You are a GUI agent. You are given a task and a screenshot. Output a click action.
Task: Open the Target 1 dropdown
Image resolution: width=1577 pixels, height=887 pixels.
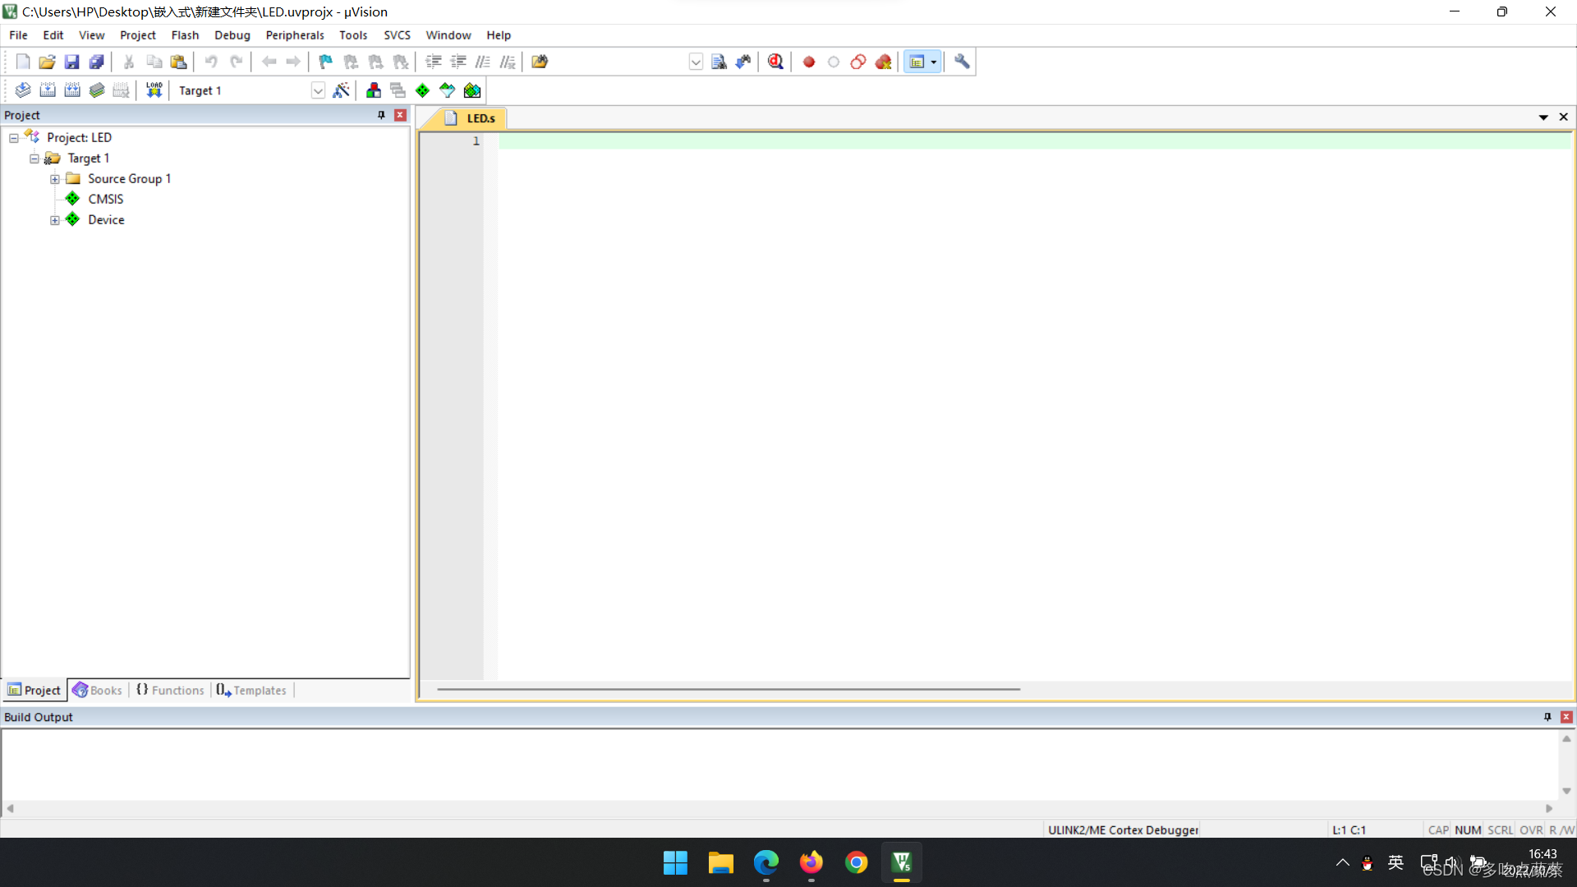point(318,90)
